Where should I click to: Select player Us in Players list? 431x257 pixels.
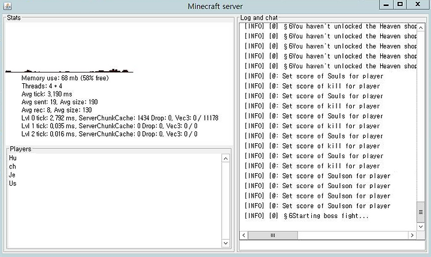pyautogui.click(x=13, y=183)
